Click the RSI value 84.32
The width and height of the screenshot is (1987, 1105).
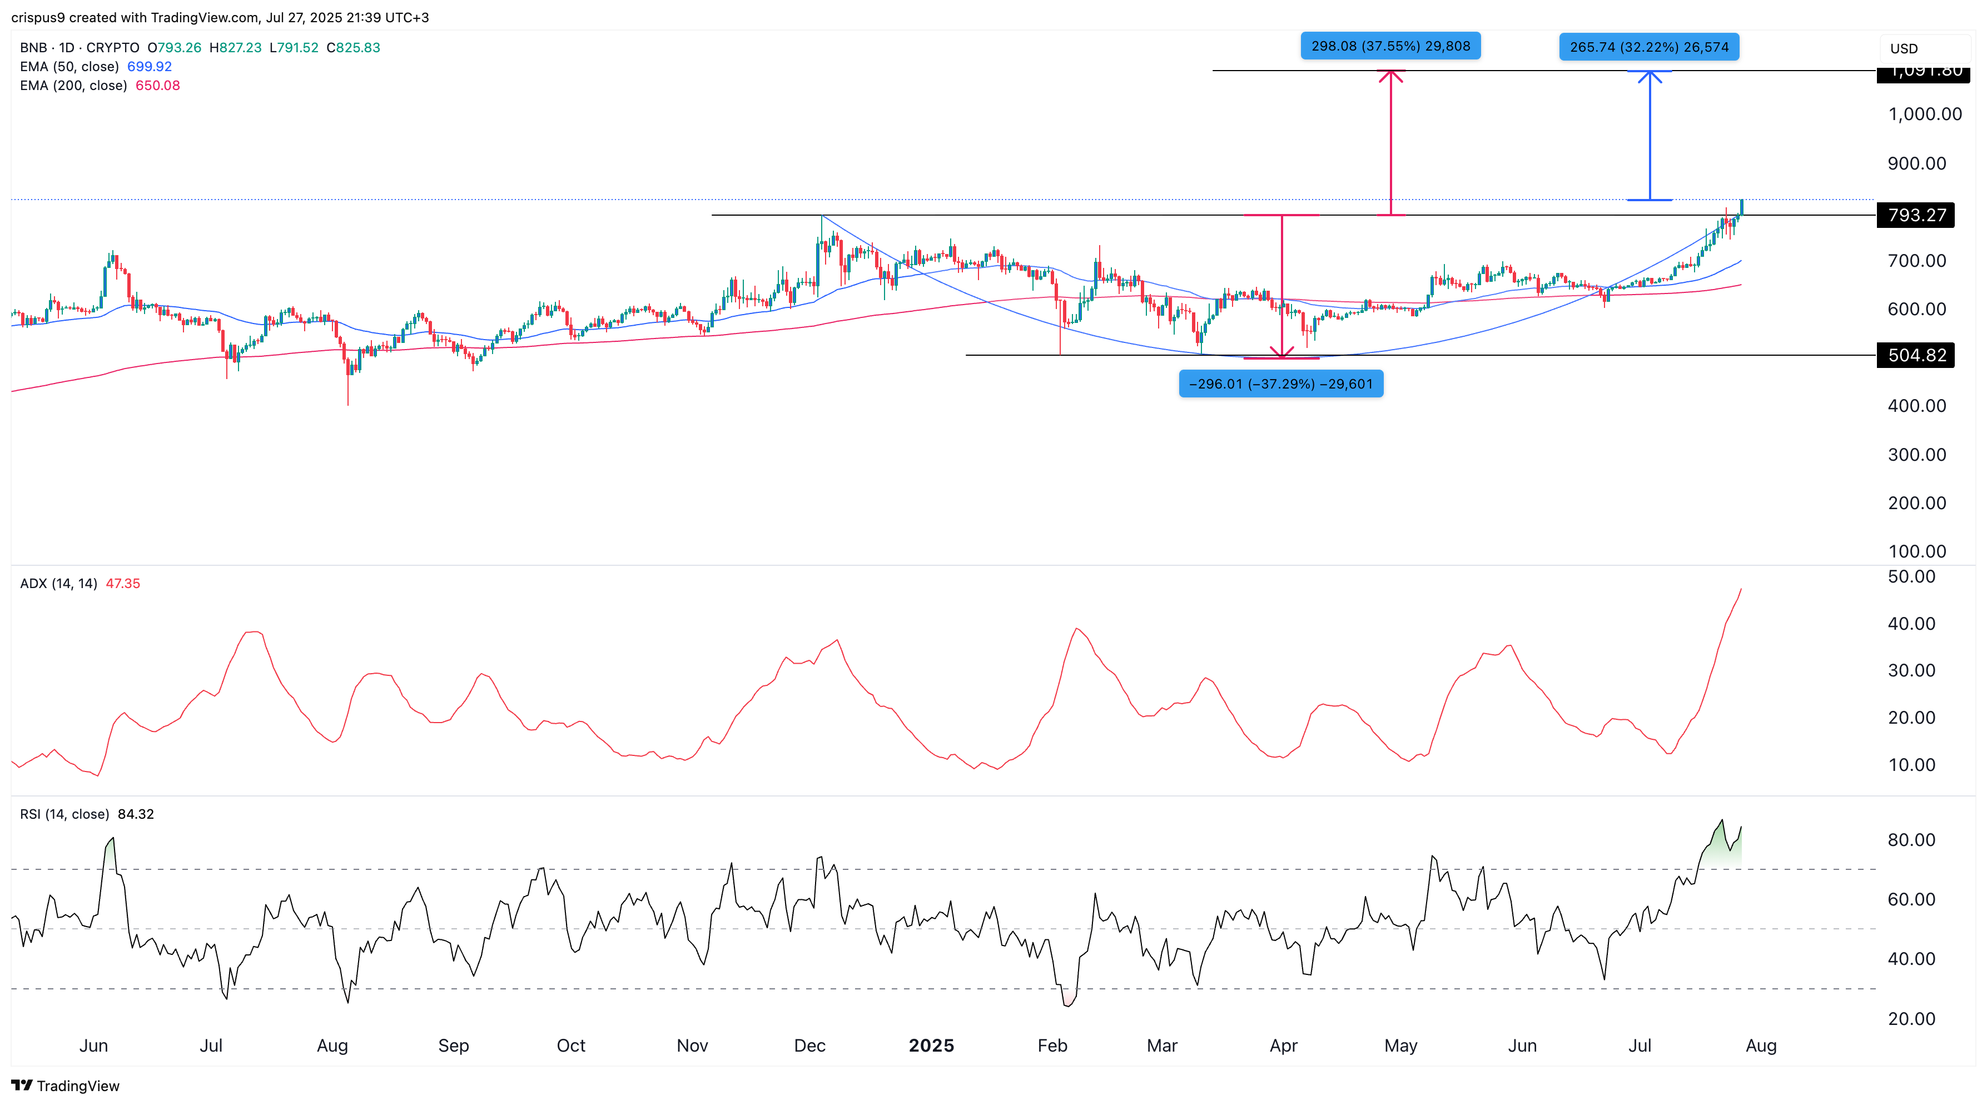136,814
